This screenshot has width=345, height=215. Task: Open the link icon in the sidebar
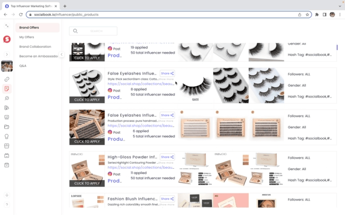point(7,79)
